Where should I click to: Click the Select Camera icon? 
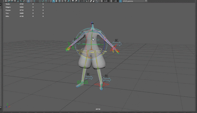point(6,1)
